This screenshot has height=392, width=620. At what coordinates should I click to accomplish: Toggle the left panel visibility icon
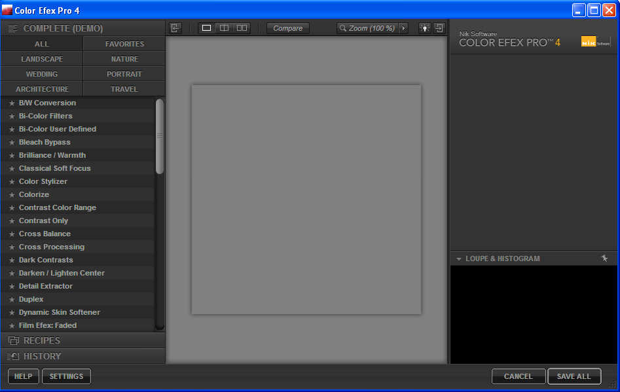(x=175, y=28)
